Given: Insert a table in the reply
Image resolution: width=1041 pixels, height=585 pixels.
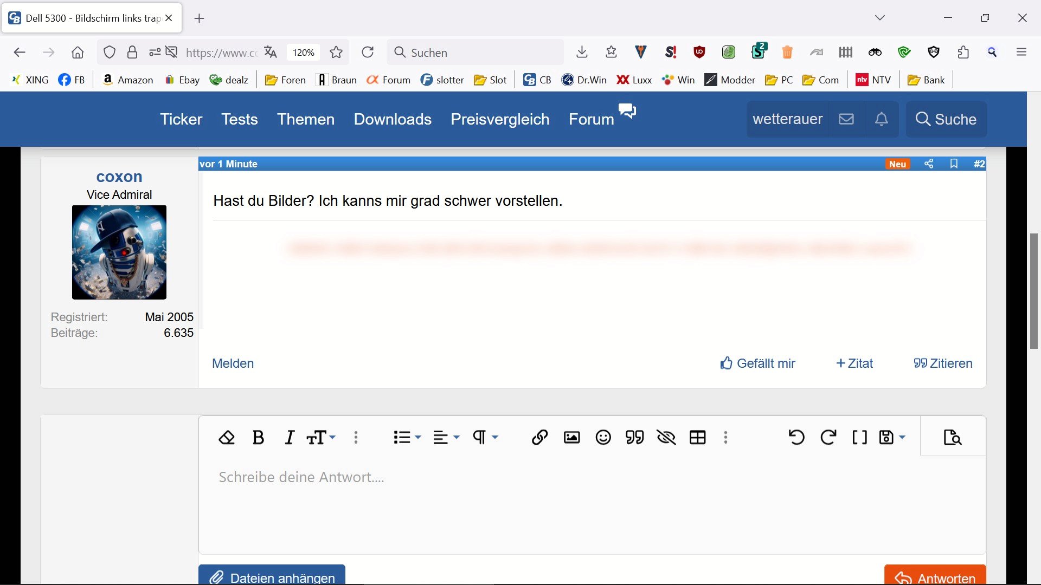Looking at the screenshot, I should tap(697, 437).
